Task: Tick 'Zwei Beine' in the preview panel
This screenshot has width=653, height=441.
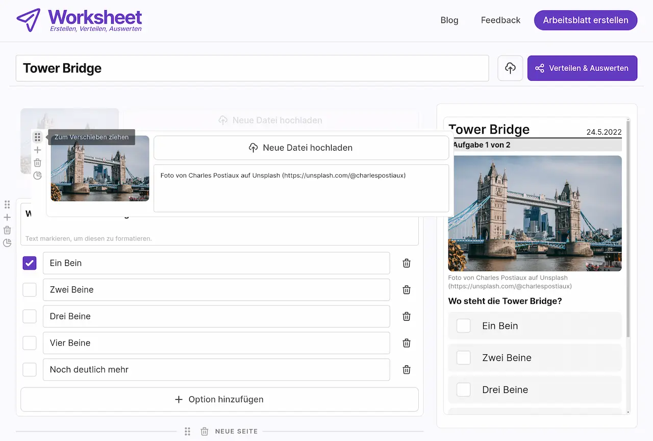Action: [x=463, y=358]
